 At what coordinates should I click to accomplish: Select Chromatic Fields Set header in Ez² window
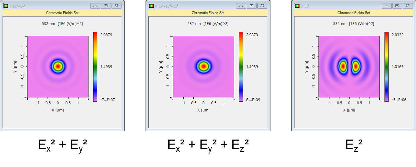[x=354, y=13]
